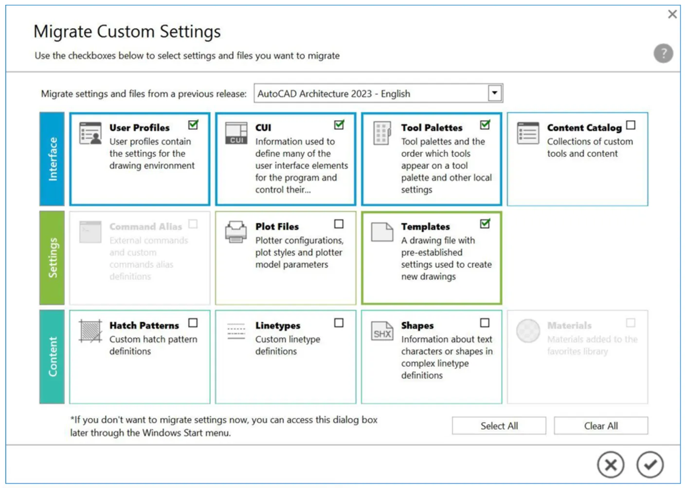Screen dimensions: 686x488
Task: Switch to the Content category
Action: tap(52, 356)
